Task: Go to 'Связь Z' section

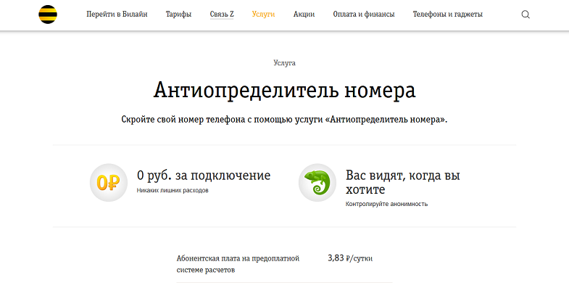Action: 222,15
